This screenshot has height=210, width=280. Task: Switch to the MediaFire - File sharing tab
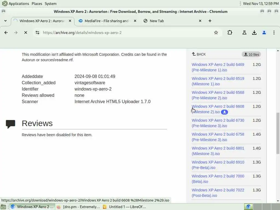point(106,21)
